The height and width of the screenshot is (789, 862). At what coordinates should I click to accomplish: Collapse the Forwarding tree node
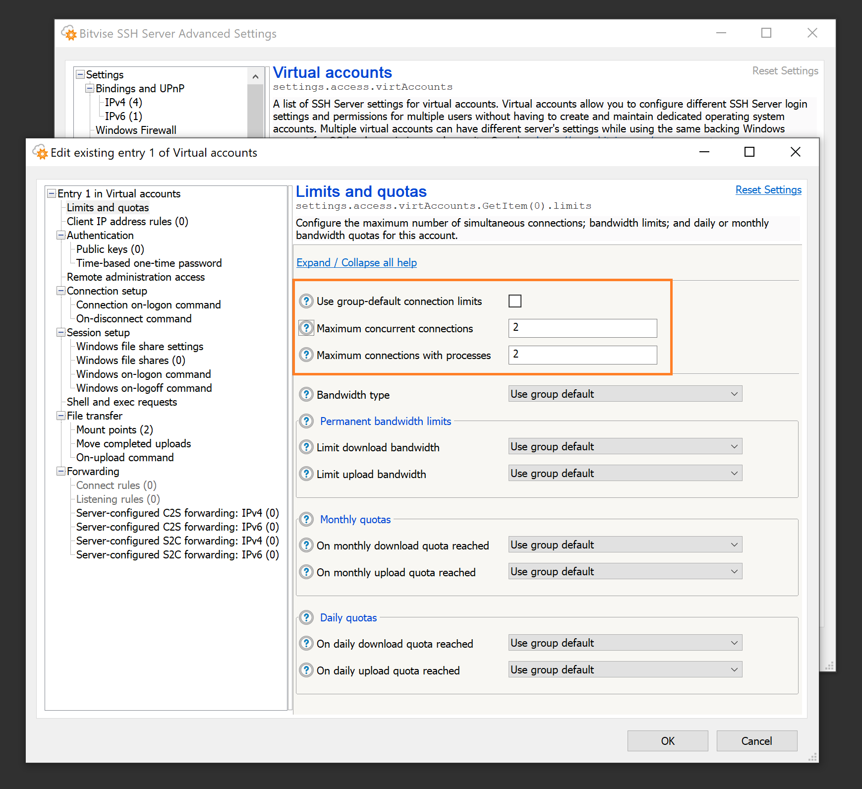pyautogui.click(x=61, y=472)
